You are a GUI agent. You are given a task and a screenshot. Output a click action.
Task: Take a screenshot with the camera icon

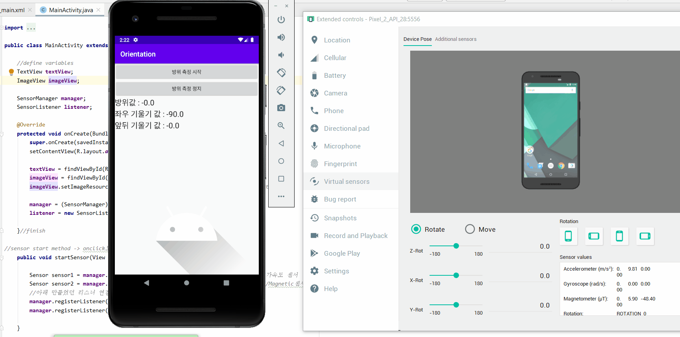click(281, 108)
